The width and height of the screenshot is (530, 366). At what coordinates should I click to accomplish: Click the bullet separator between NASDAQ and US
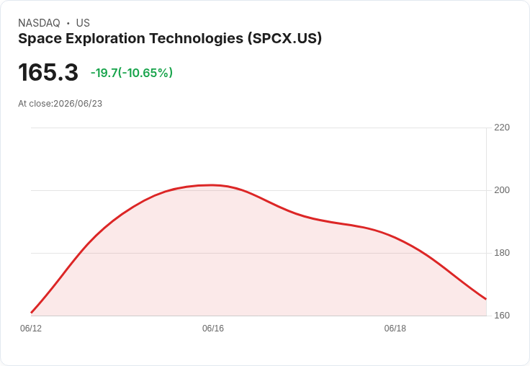coord(68,23)
